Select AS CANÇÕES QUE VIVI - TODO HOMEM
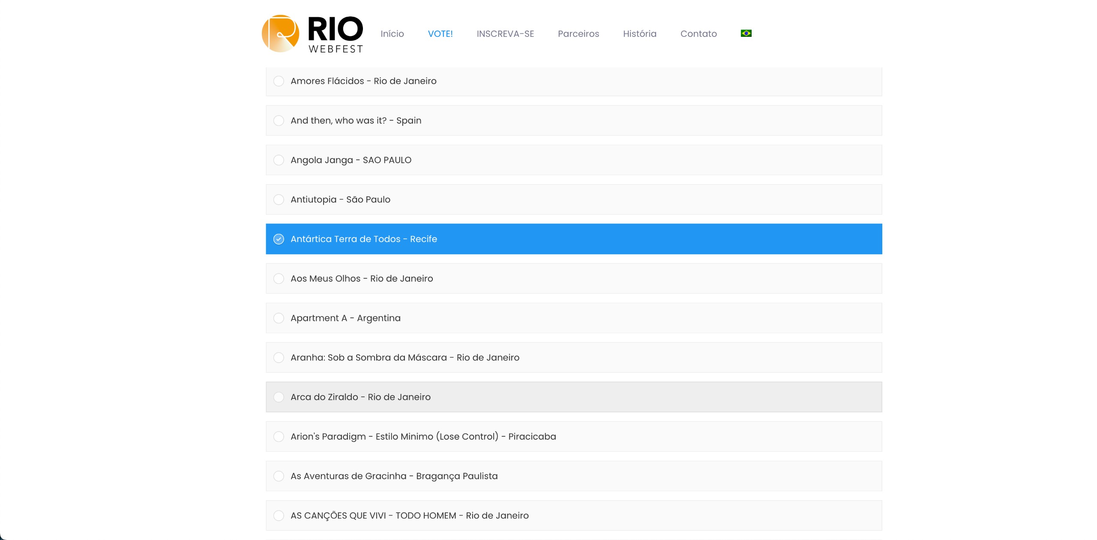Screen dimensions: 1097x540 click(x=279, y=516)
